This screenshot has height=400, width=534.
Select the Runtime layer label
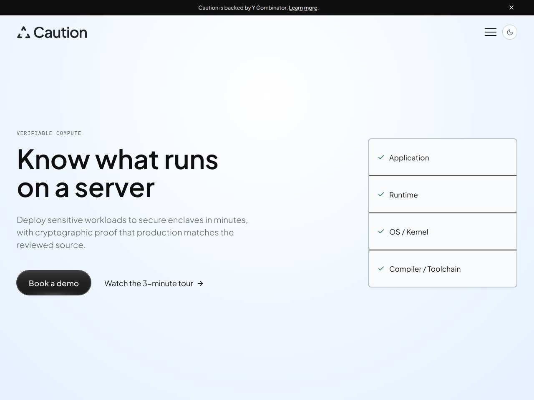pos(403,195)
